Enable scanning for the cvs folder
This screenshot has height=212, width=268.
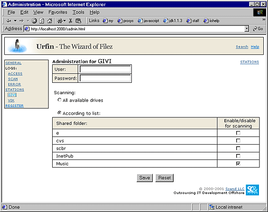(x=238, y=141)
